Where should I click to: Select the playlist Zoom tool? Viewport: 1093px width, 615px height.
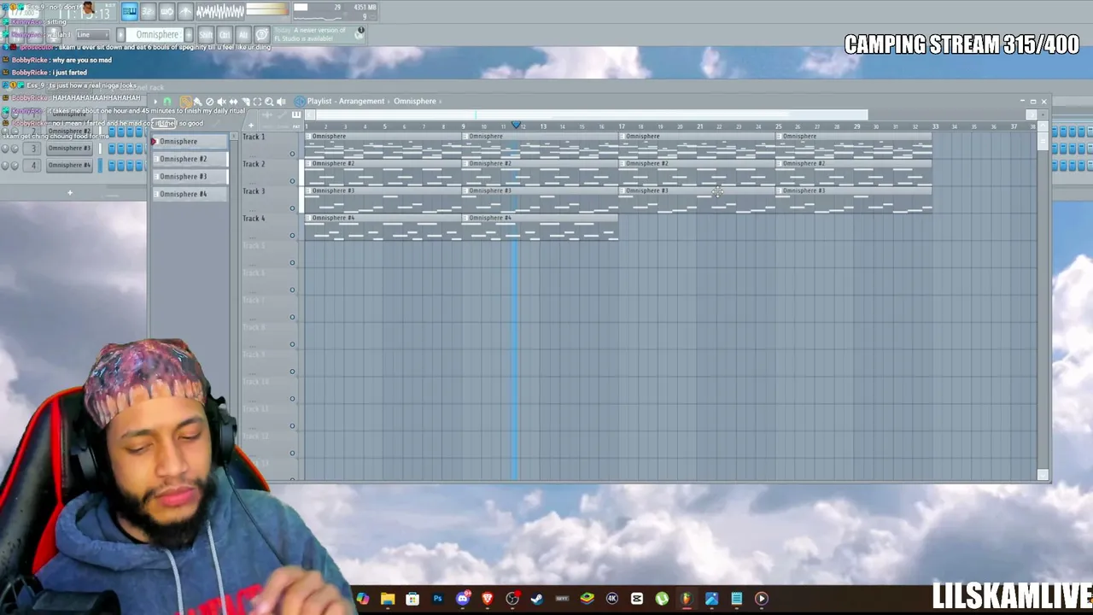coord(269,102)
